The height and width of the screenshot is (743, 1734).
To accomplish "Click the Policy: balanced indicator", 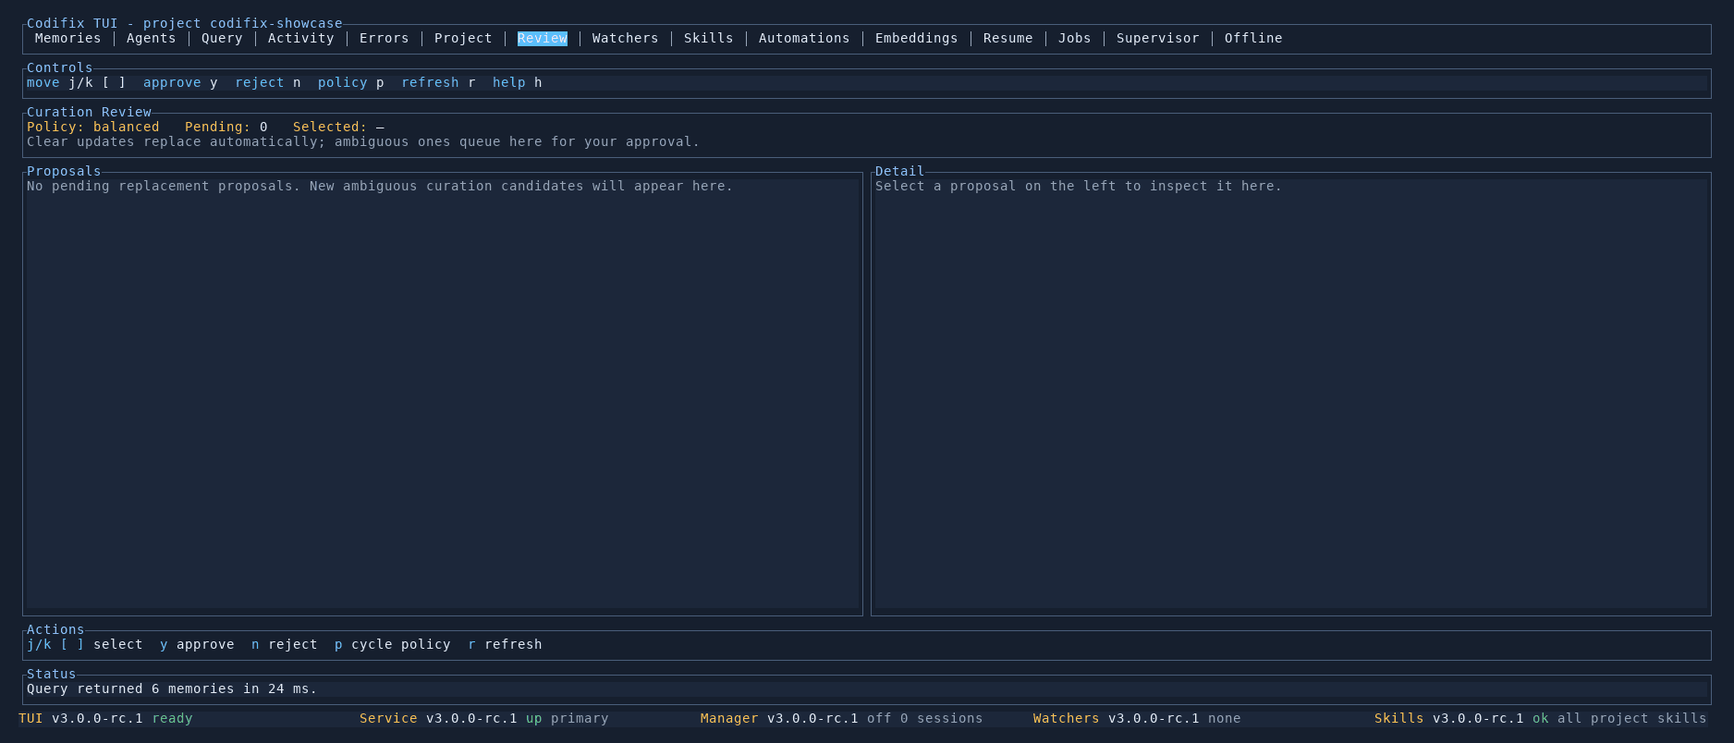I will point(92,127).
